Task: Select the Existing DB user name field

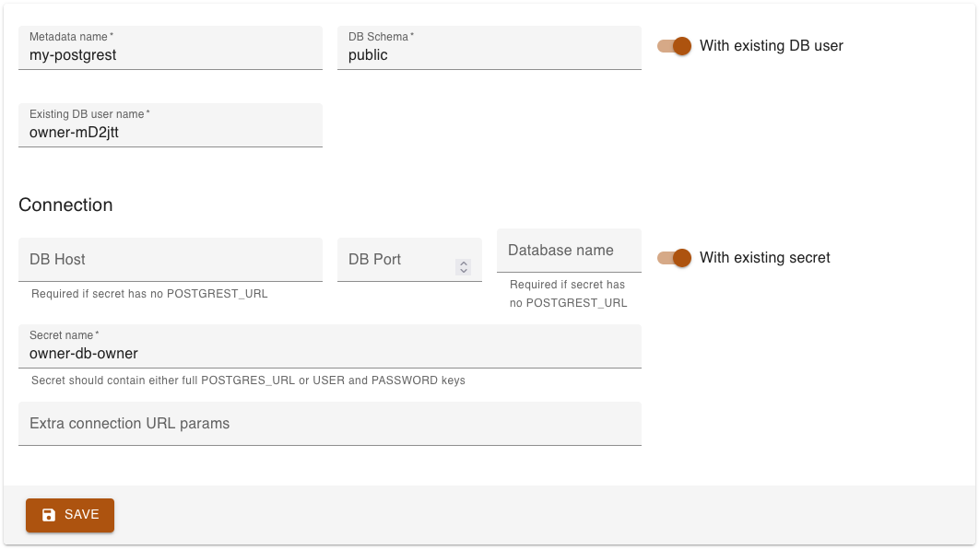Action: pos(171,133)
